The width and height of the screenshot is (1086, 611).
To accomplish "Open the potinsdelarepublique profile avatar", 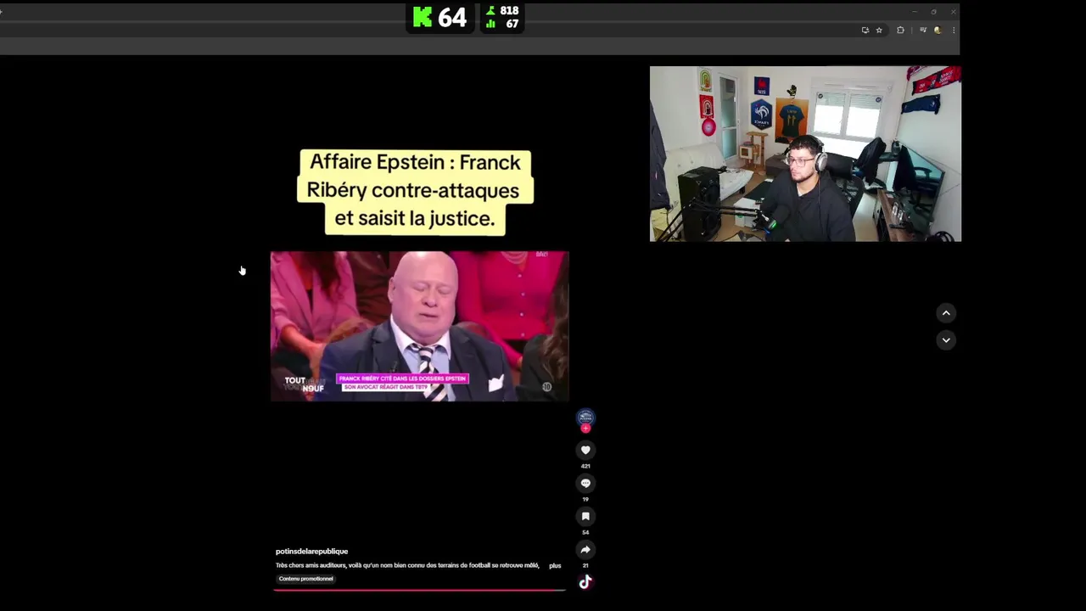I will click(x=585, y=417).
